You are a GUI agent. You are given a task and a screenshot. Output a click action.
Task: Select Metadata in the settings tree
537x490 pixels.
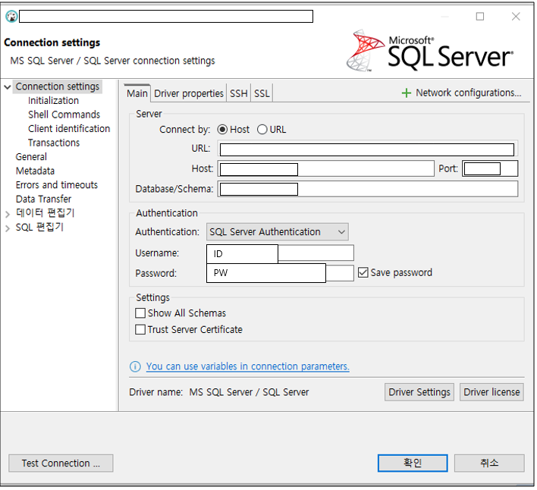click(35, 171)
